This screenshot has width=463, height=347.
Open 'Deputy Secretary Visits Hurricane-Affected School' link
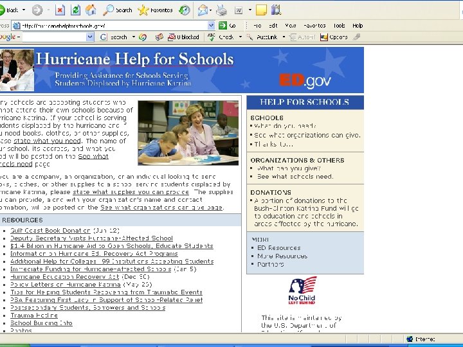click(91, 238)
